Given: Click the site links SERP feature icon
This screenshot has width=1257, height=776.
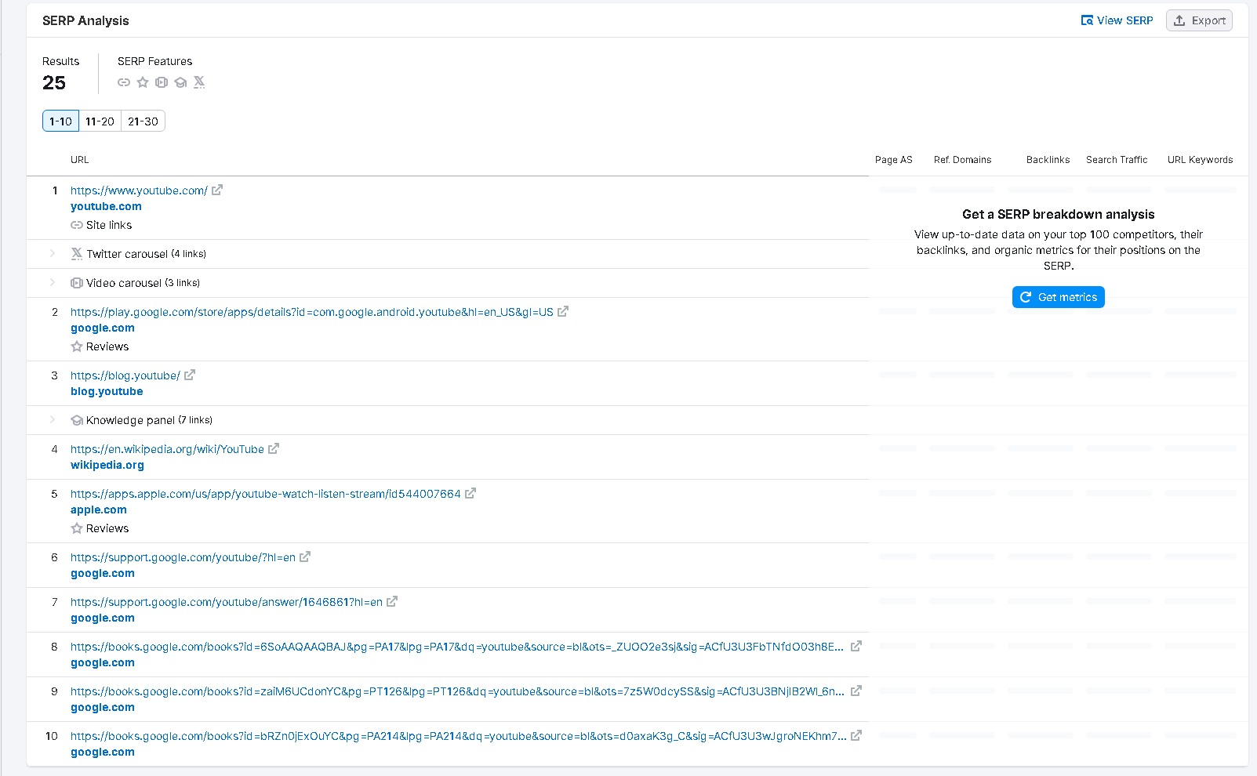Looking at the screenshot, I should pyautogui.click(x=124, y=82).
